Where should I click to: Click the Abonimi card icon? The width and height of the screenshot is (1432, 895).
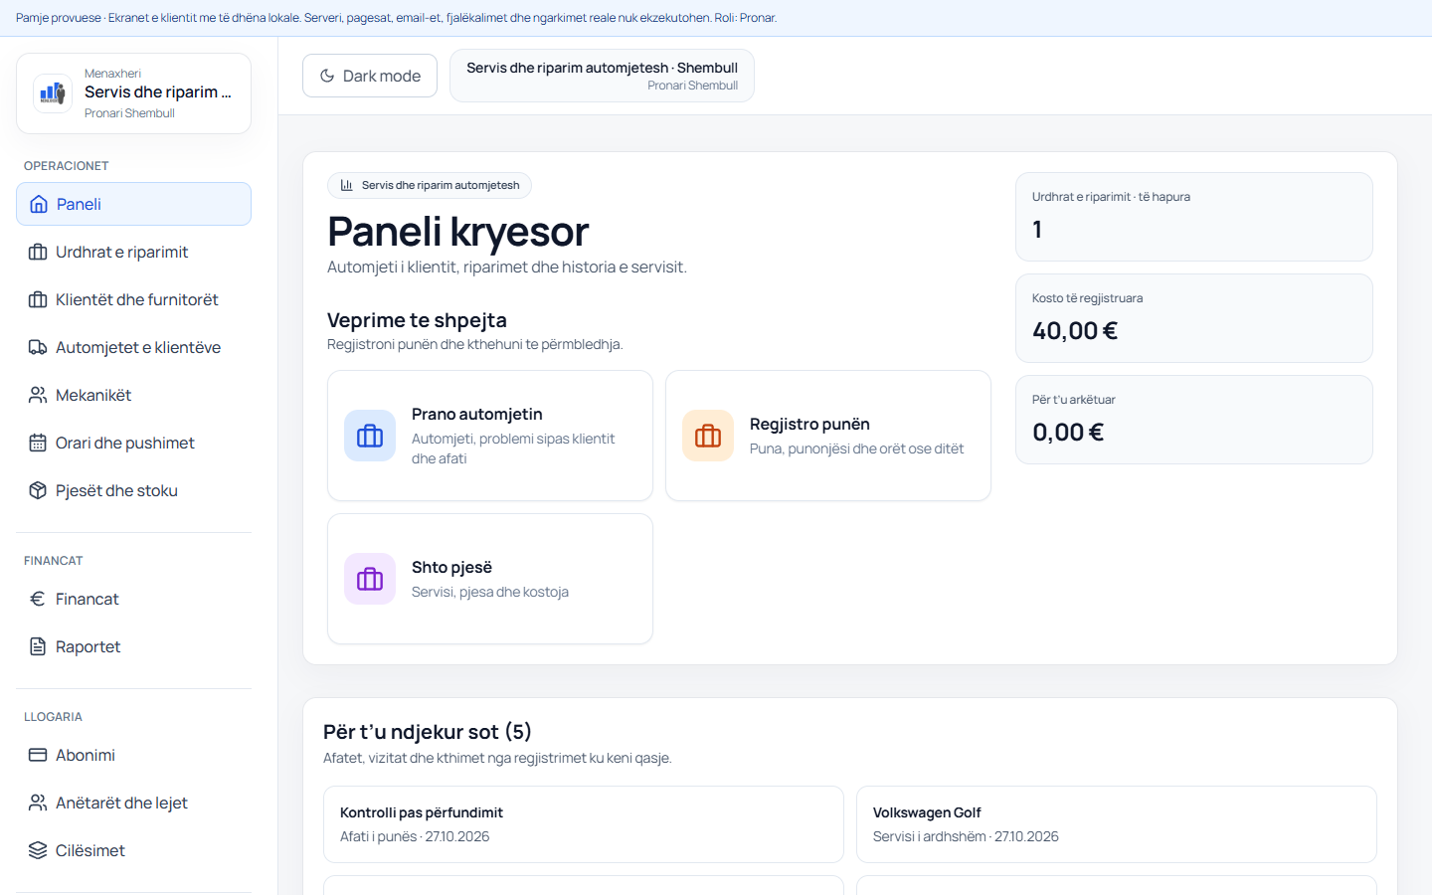point(38,755)
